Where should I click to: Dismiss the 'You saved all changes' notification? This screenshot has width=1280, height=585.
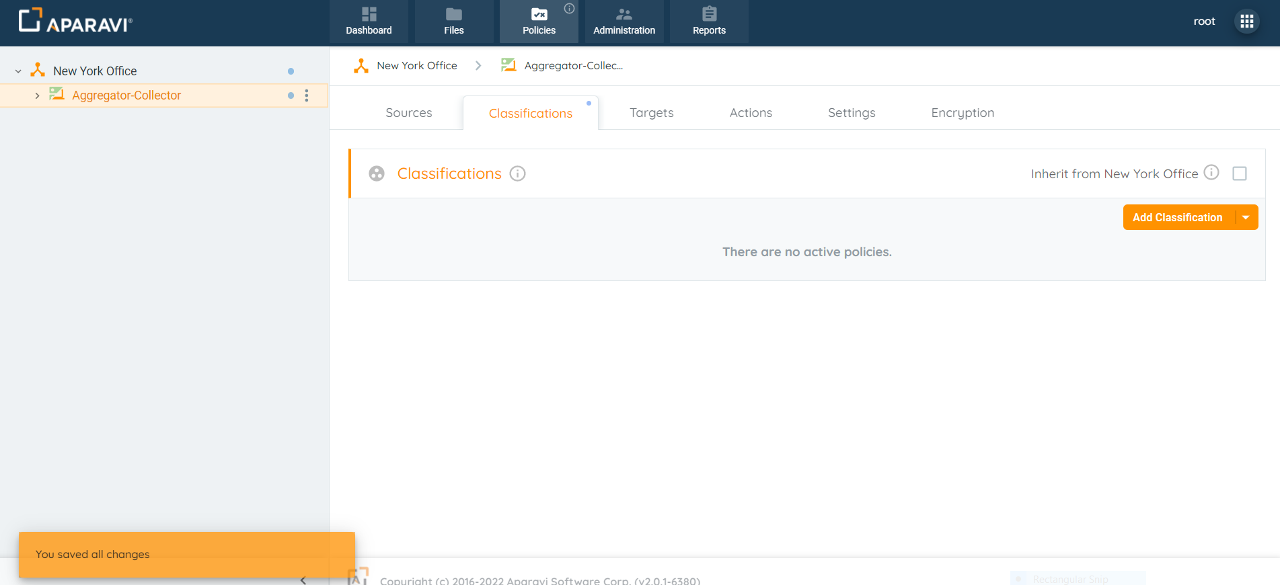tap(186, 555)
